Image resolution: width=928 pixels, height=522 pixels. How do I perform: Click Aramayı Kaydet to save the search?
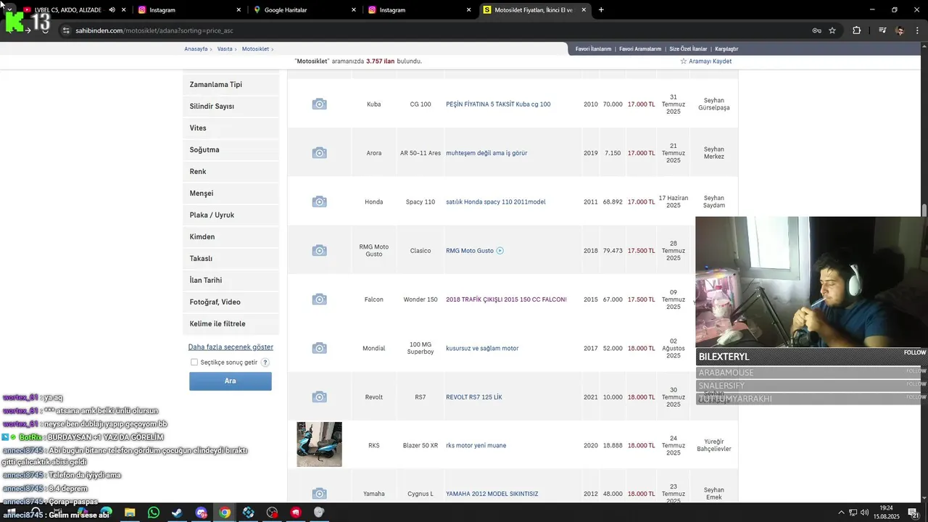(705, 62)
